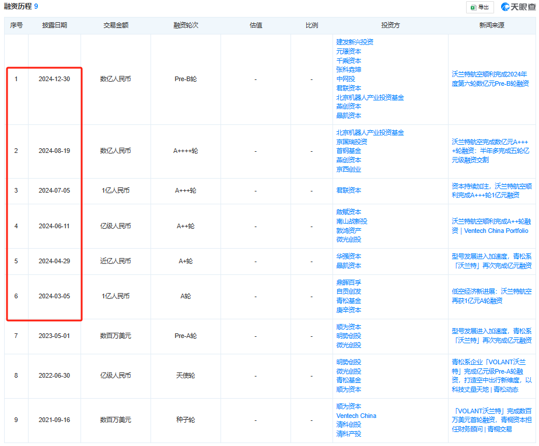Open news with Ventech China Portfolio

click(x=491, y=226)
